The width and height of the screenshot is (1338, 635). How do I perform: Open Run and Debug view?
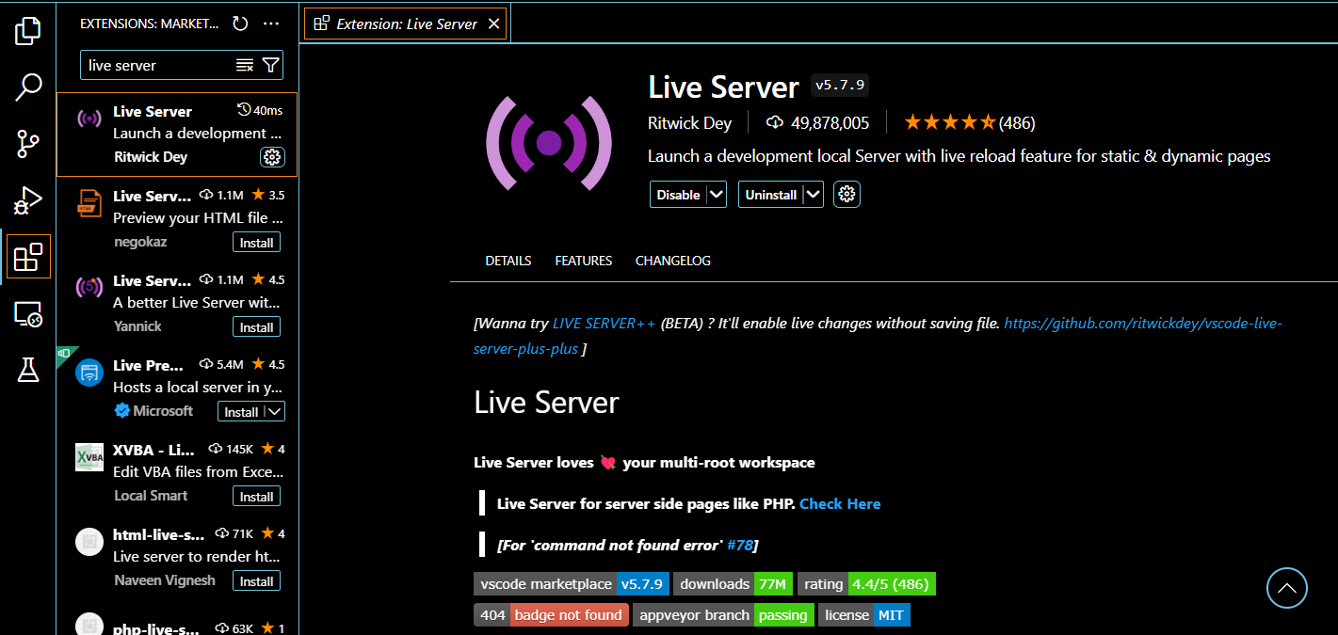tap(28, 200)
